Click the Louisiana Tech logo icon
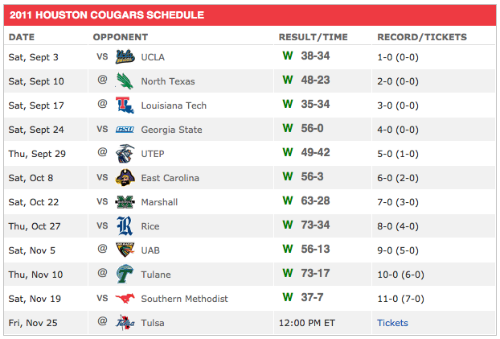This screenshot has width=500, height=339. tap(125, 105)
